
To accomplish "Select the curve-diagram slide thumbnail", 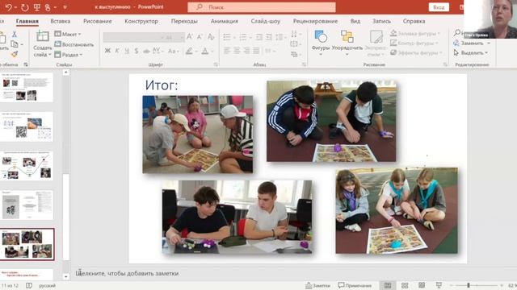I will pos(27,166).
